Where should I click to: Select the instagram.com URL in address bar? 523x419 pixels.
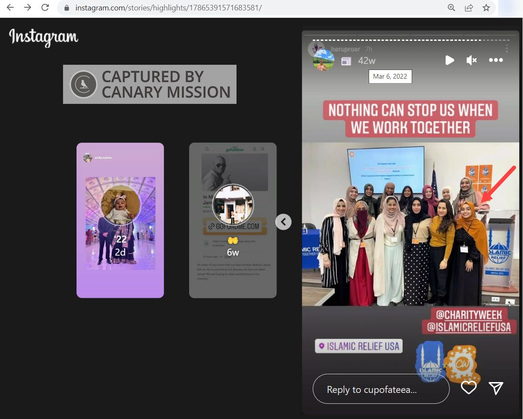(x=169, y=8)
